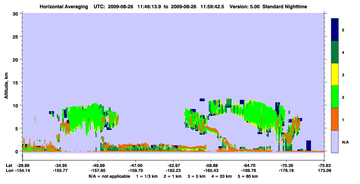
Task: Click latitude value -34.95
Action: (x=60, y=166)
